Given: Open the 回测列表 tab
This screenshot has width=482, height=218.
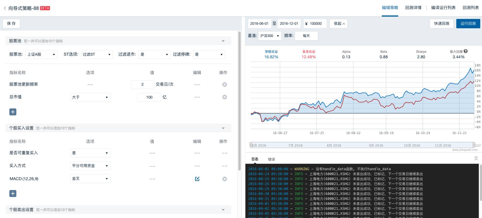Looking at the screenshot, I should pyautogui.click(x=471, y=8).
